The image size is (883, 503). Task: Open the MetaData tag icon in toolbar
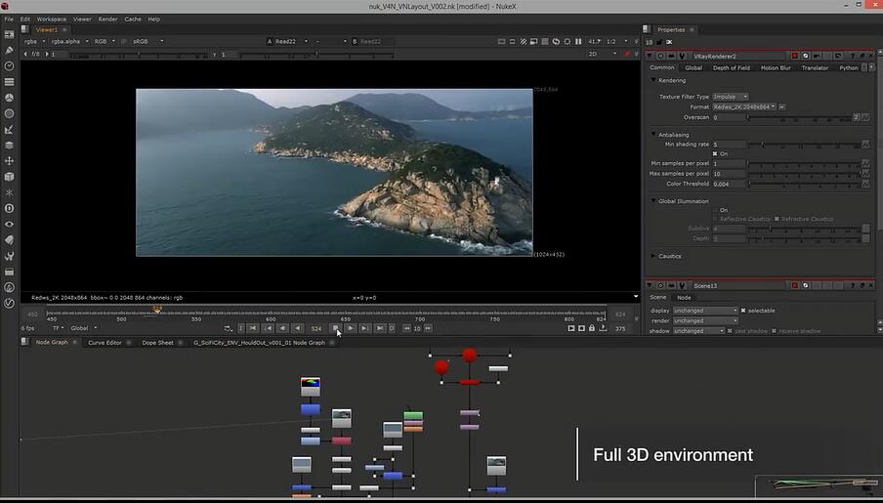pos(9,239)
